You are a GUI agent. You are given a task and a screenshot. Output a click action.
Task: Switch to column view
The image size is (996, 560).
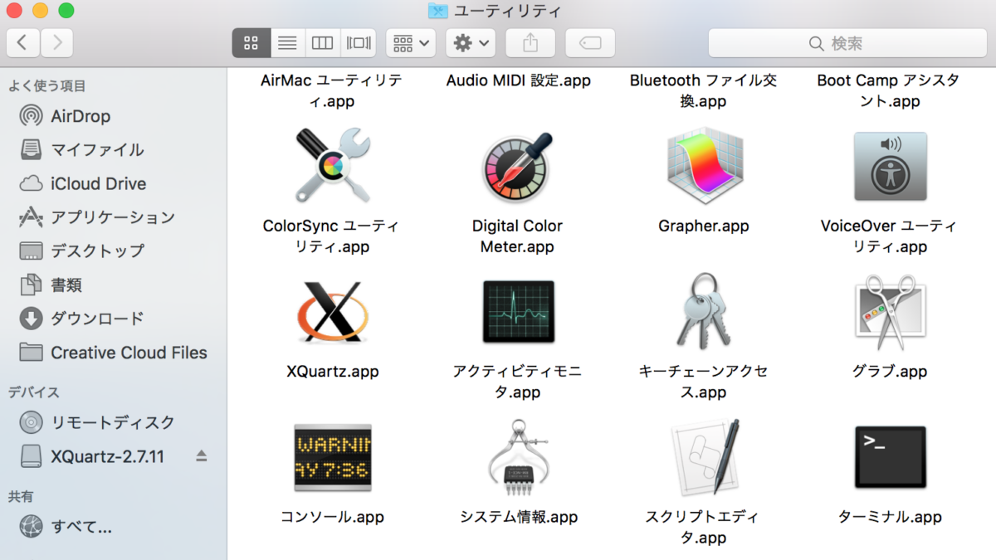tap(322, 42)
